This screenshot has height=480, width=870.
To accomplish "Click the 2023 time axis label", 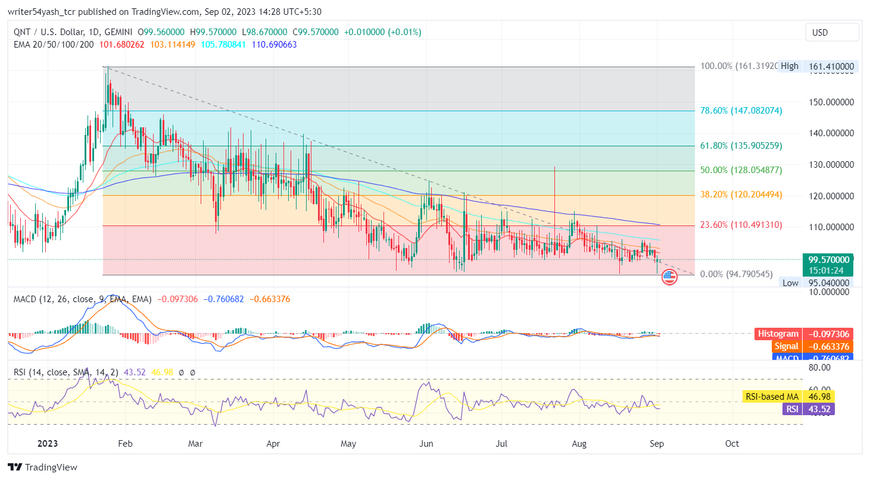I will click(48, 444).
